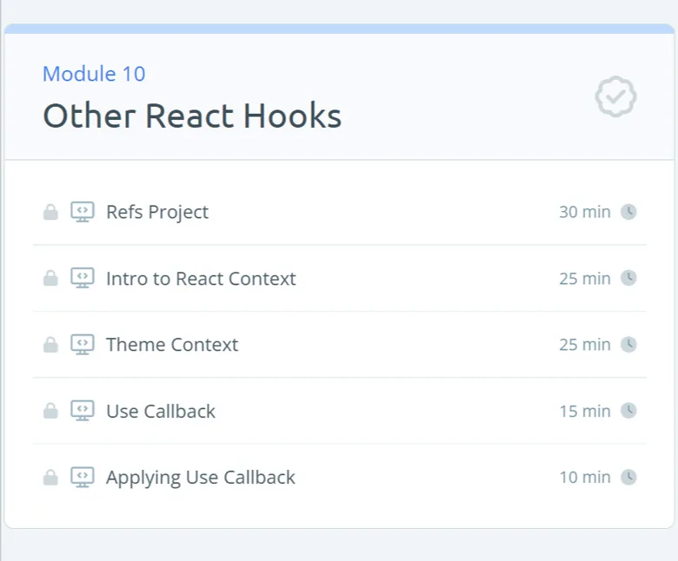Click the code monitor icon for Applying Use Callback
This screenshot has width=678, height=561.
83,478
